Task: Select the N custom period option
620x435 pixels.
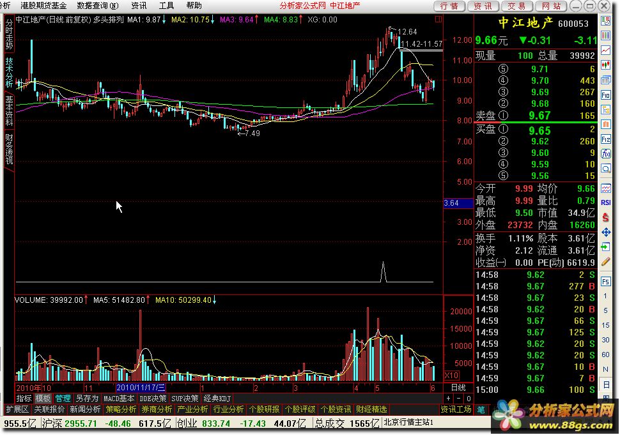Action: (605, 369)
